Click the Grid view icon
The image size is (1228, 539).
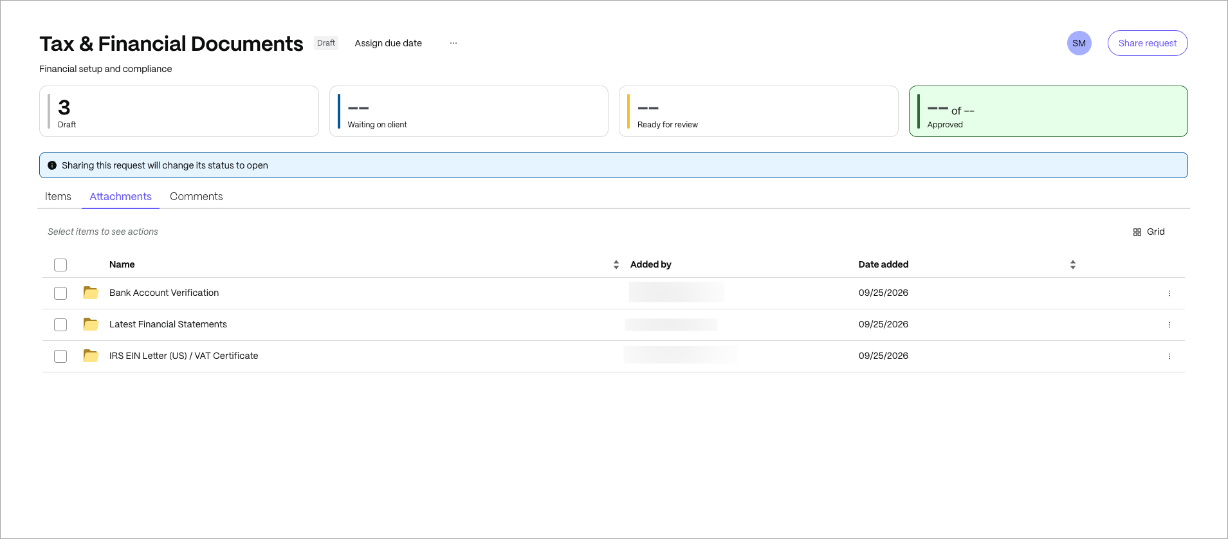[1137, 232]
